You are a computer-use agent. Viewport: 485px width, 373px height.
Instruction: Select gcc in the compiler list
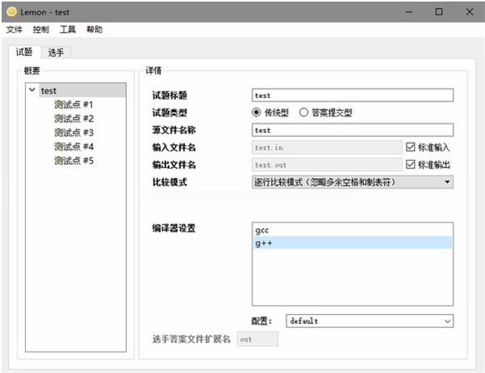tap(352, 230)
